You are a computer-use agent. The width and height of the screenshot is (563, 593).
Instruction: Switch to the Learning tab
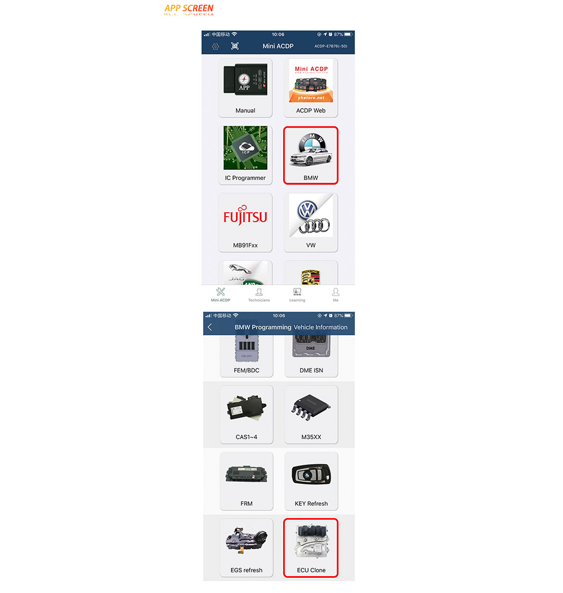click(x=297, y=295)
